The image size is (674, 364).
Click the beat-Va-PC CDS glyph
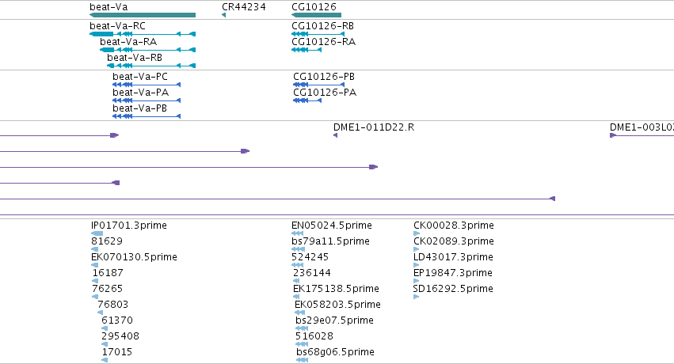pyautogui.click(x=147, y=85)
